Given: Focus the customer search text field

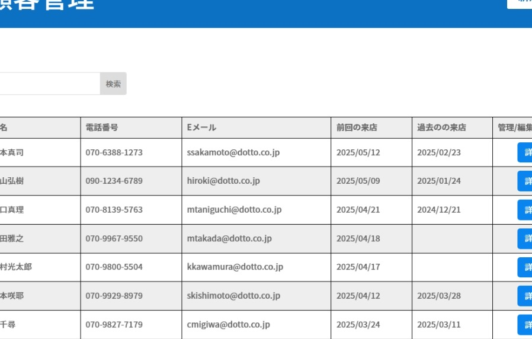Looking at the screenshot, I should point(49,84).
